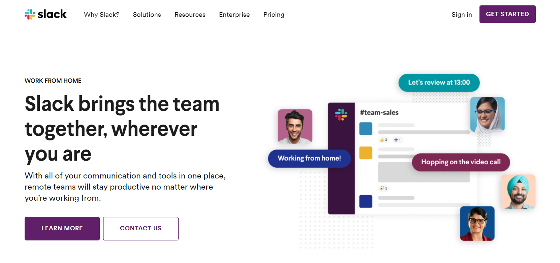560x263 pixels.
Task: Open the Resources menu
Action: click(190, 14)
